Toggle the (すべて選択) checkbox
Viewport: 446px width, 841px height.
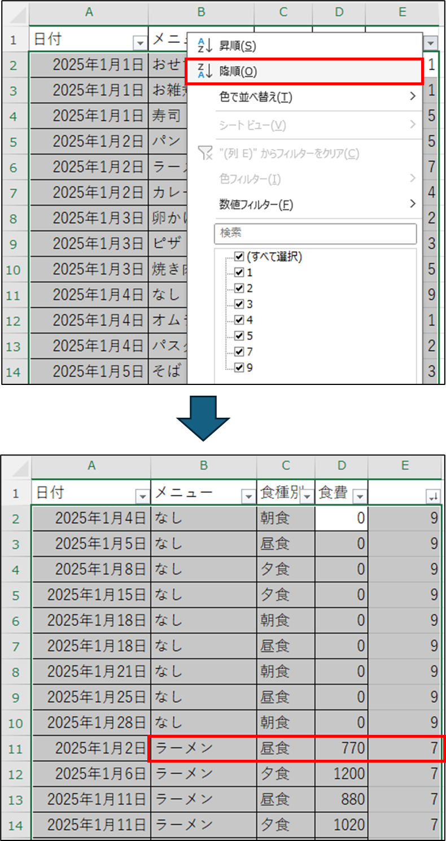click(238, 257)
